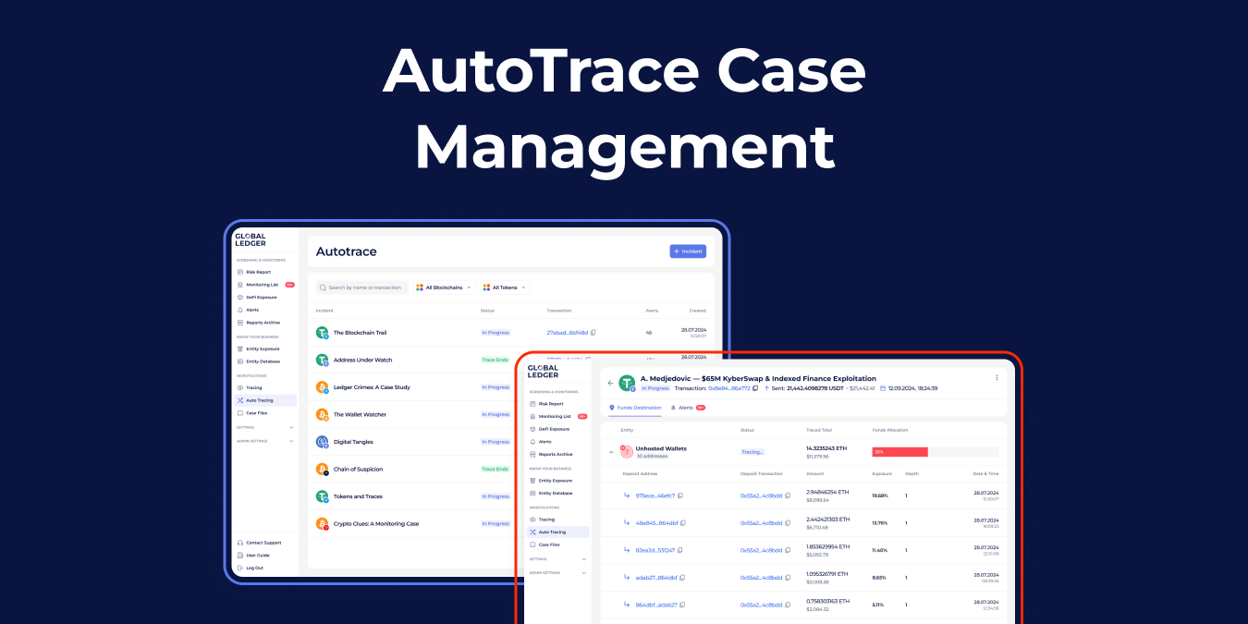
Task: Expand the All Blockchains filter
Action: [443, 287]
